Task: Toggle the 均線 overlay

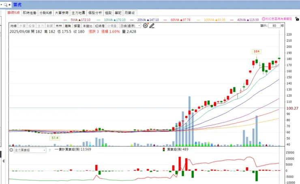Action: tap(14, 26)
